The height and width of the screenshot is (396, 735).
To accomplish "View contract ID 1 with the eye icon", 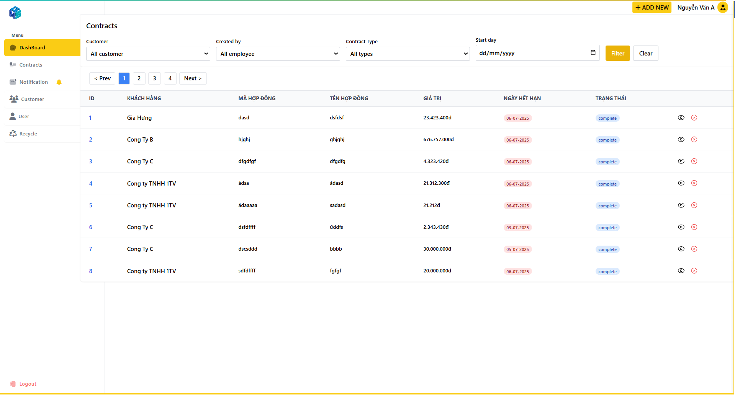I will 681,118.
